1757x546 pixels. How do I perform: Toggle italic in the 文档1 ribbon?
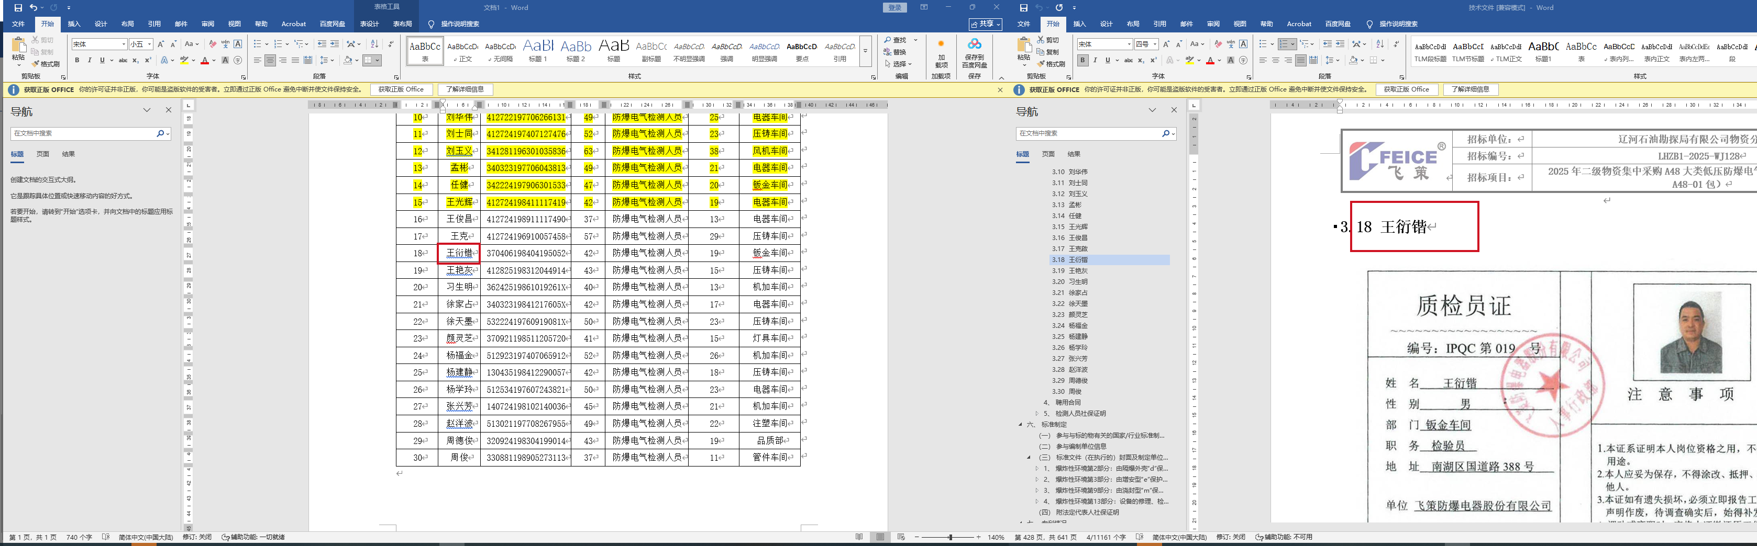tap(90, 61)
